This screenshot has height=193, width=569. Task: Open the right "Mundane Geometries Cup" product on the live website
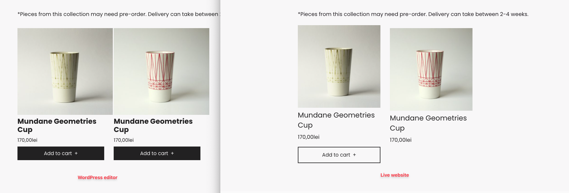(x=428, y=123)
